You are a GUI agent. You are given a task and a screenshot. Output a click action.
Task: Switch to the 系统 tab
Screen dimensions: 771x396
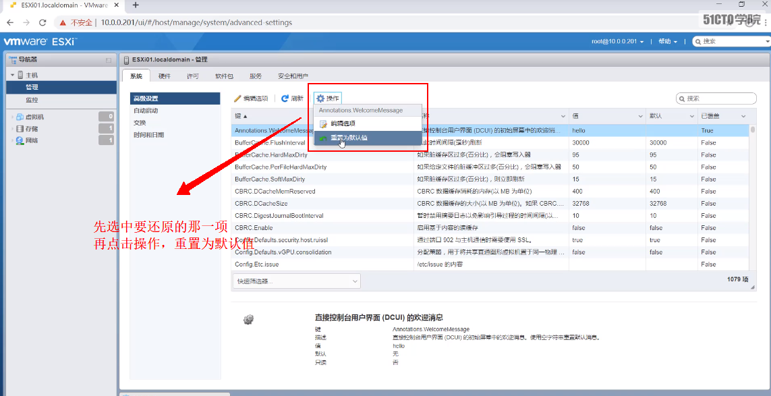(136, 76)
